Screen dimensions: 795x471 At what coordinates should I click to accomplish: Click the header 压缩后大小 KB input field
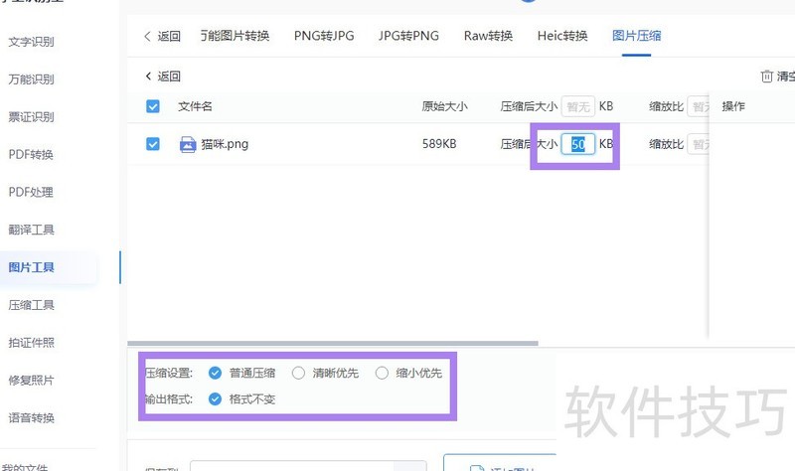click(577, 106)
